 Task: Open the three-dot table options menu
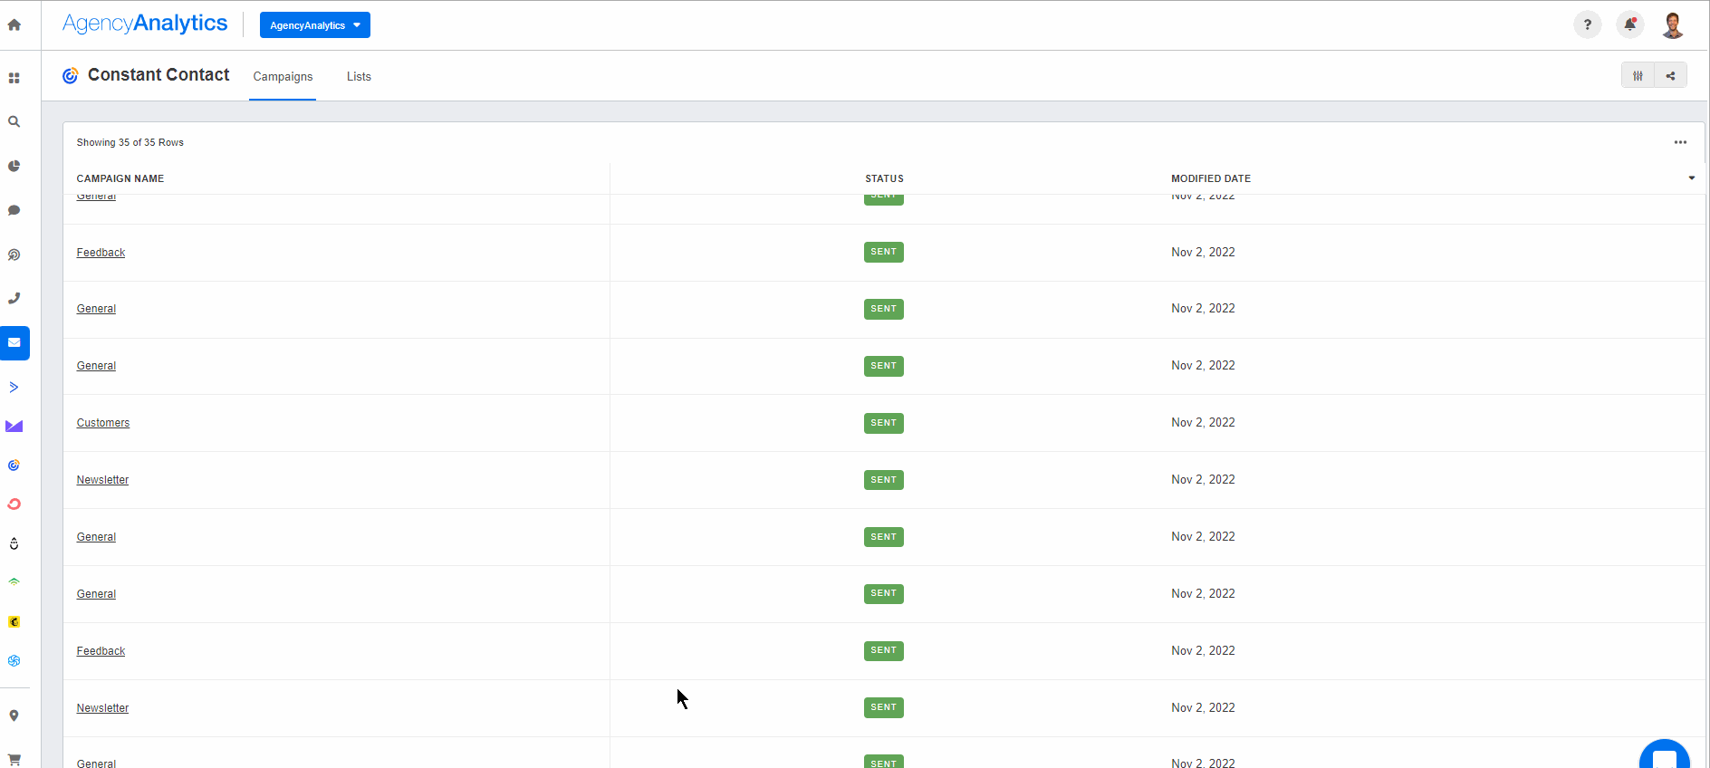click(1680, 142)
